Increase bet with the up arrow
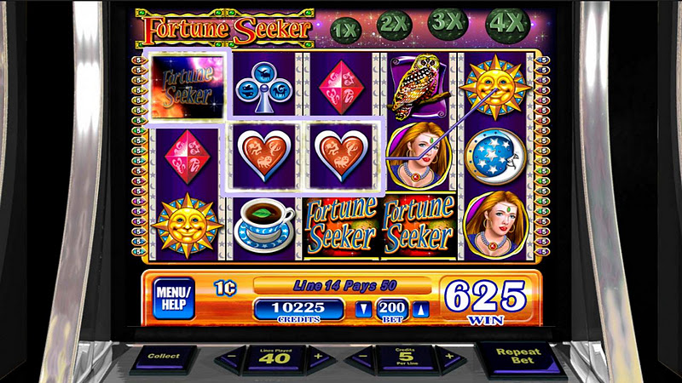682x383 pixels. click(420, 310)
